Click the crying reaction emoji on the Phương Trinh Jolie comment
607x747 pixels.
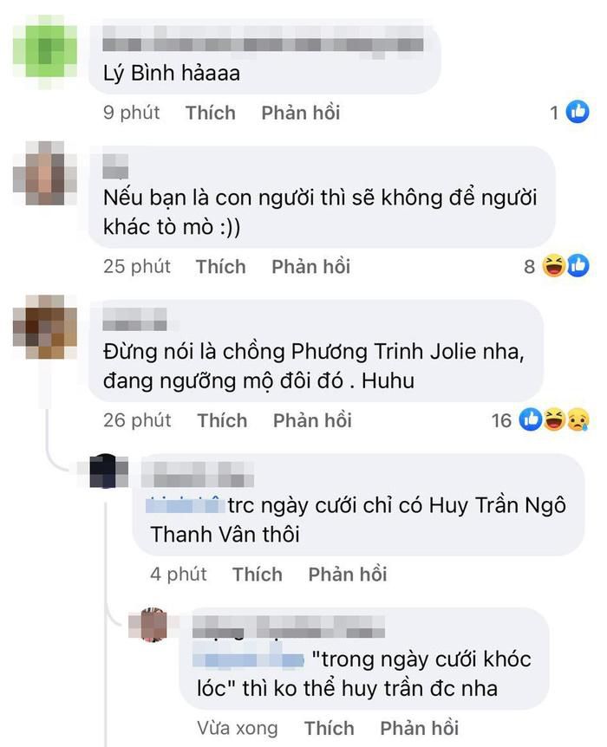click(578, 419)
